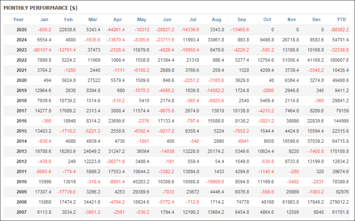This screenshot has height=221, width=355.
Task: Select January 2023 value -80107.4
Action: pos(42,50)
